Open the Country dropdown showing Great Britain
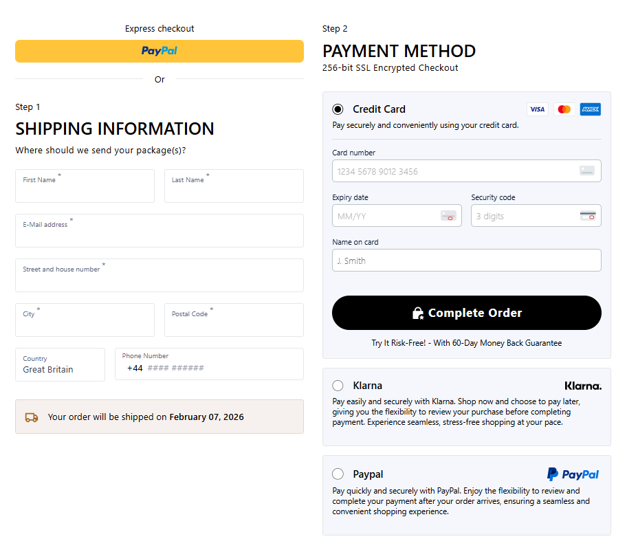Screen dimensions: 627x541 coord(60,364)
